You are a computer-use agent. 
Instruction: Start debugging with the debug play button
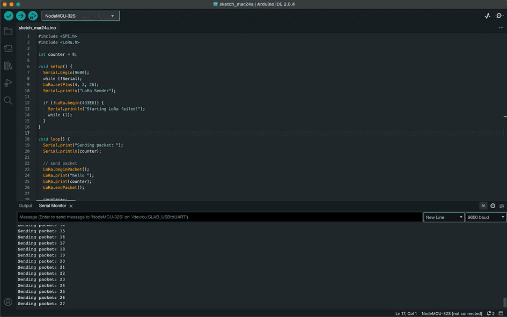point(33,16)
